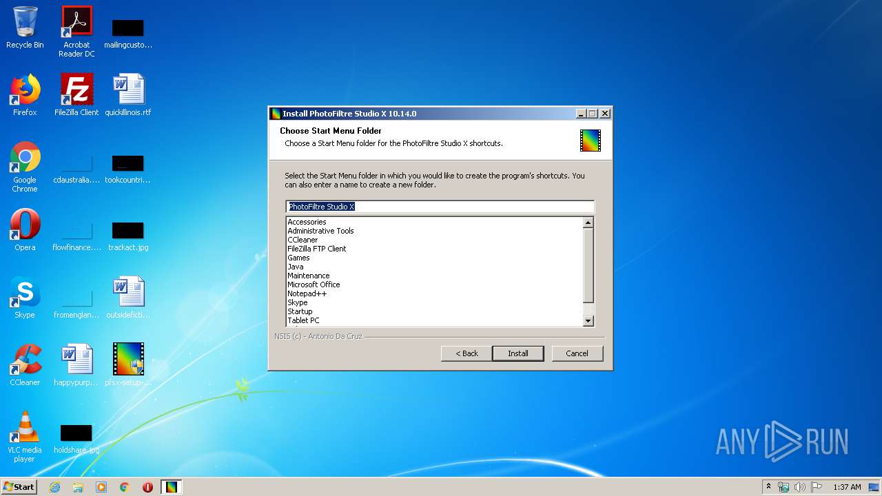Launch Firefox from the desktop
Viewport: 882px width, 496px height.
25,95
